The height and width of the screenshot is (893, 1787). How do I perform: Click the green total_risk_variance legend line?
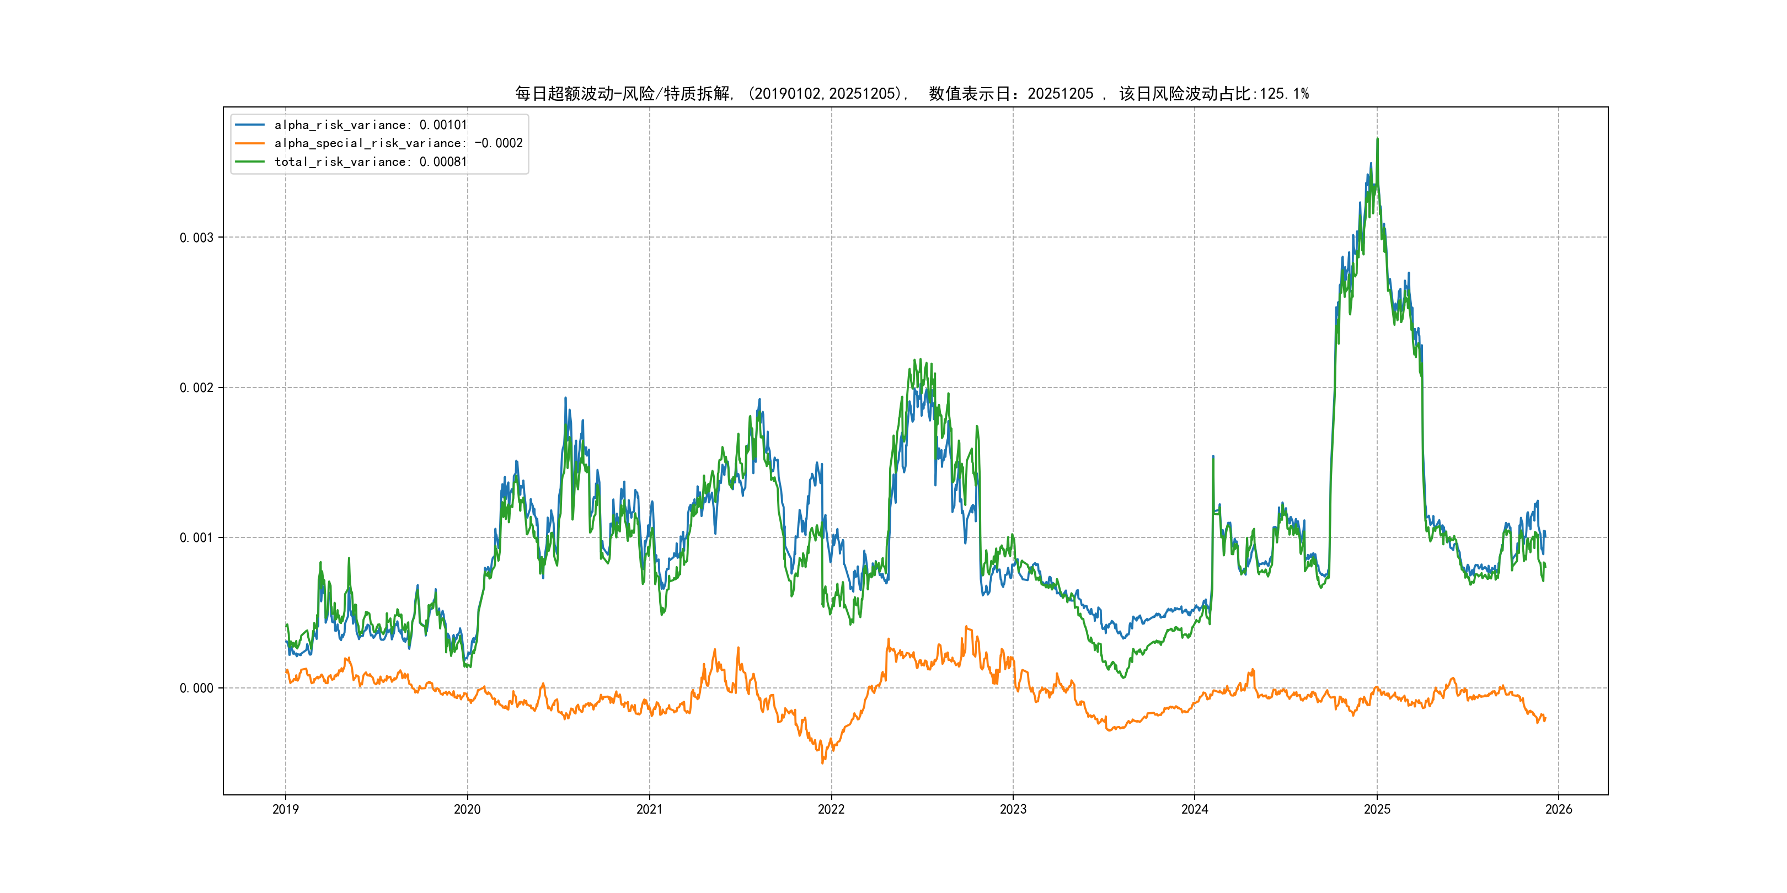pos(250,162)
